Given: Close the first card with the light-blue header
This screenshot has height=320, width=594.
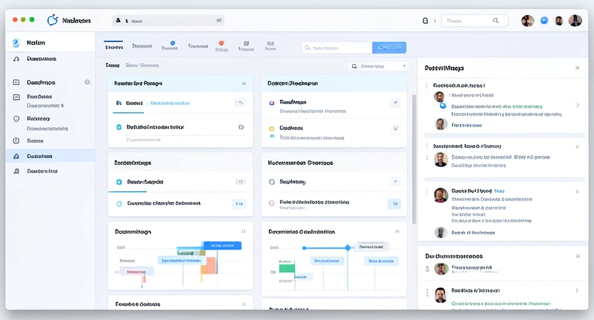Looking at the screenshot, I should 243,84.
